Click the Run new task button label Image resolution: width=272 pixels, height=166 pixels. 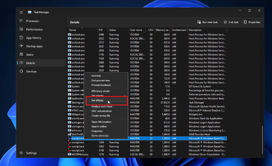click(x=210, y=22)
